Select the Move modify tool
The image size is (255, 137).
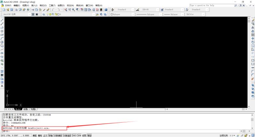click(x=253, y=38)
